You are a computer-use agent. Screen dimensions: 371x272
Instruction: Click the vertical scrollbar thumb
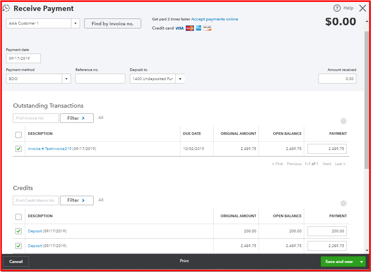367,99
